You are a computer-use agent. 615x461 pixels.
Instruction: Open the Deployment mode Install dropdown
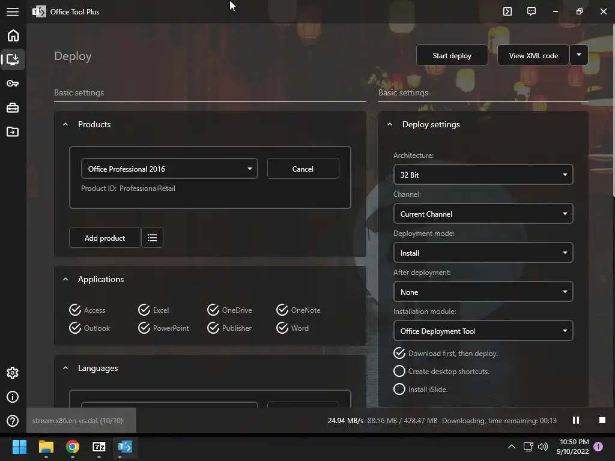[x=483, y=253]
